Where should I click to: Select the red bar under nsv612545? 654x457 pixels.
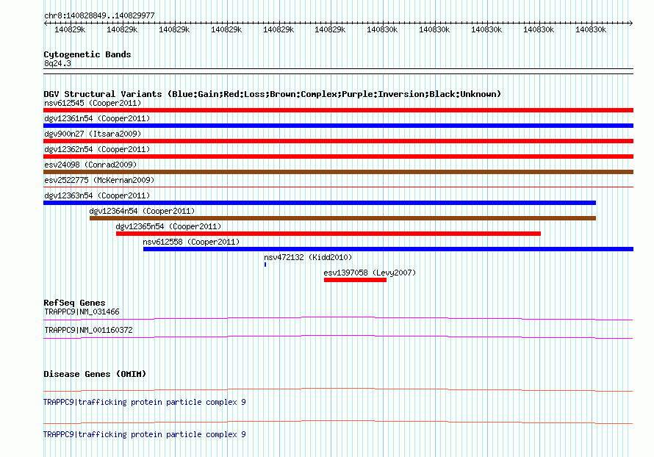point(338,110)
